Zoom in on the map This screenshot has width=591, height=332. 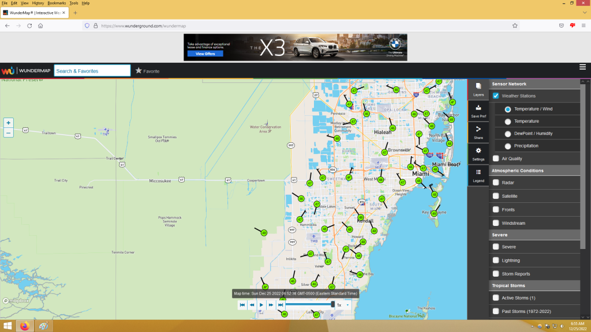tap(8, 123)
